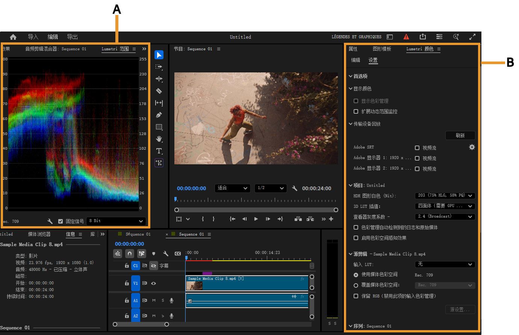Select the Razor tool in the toolbar
Screen dimensions: 519x335
pos(159,91)
